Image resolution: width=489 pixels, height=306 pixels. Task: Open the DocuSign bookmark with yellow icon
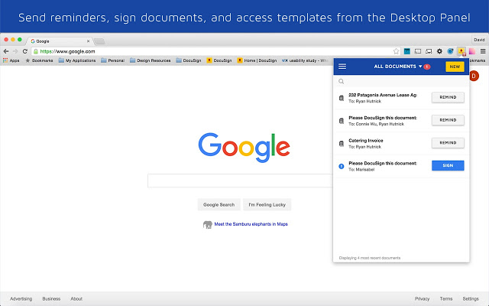[219, 60]
